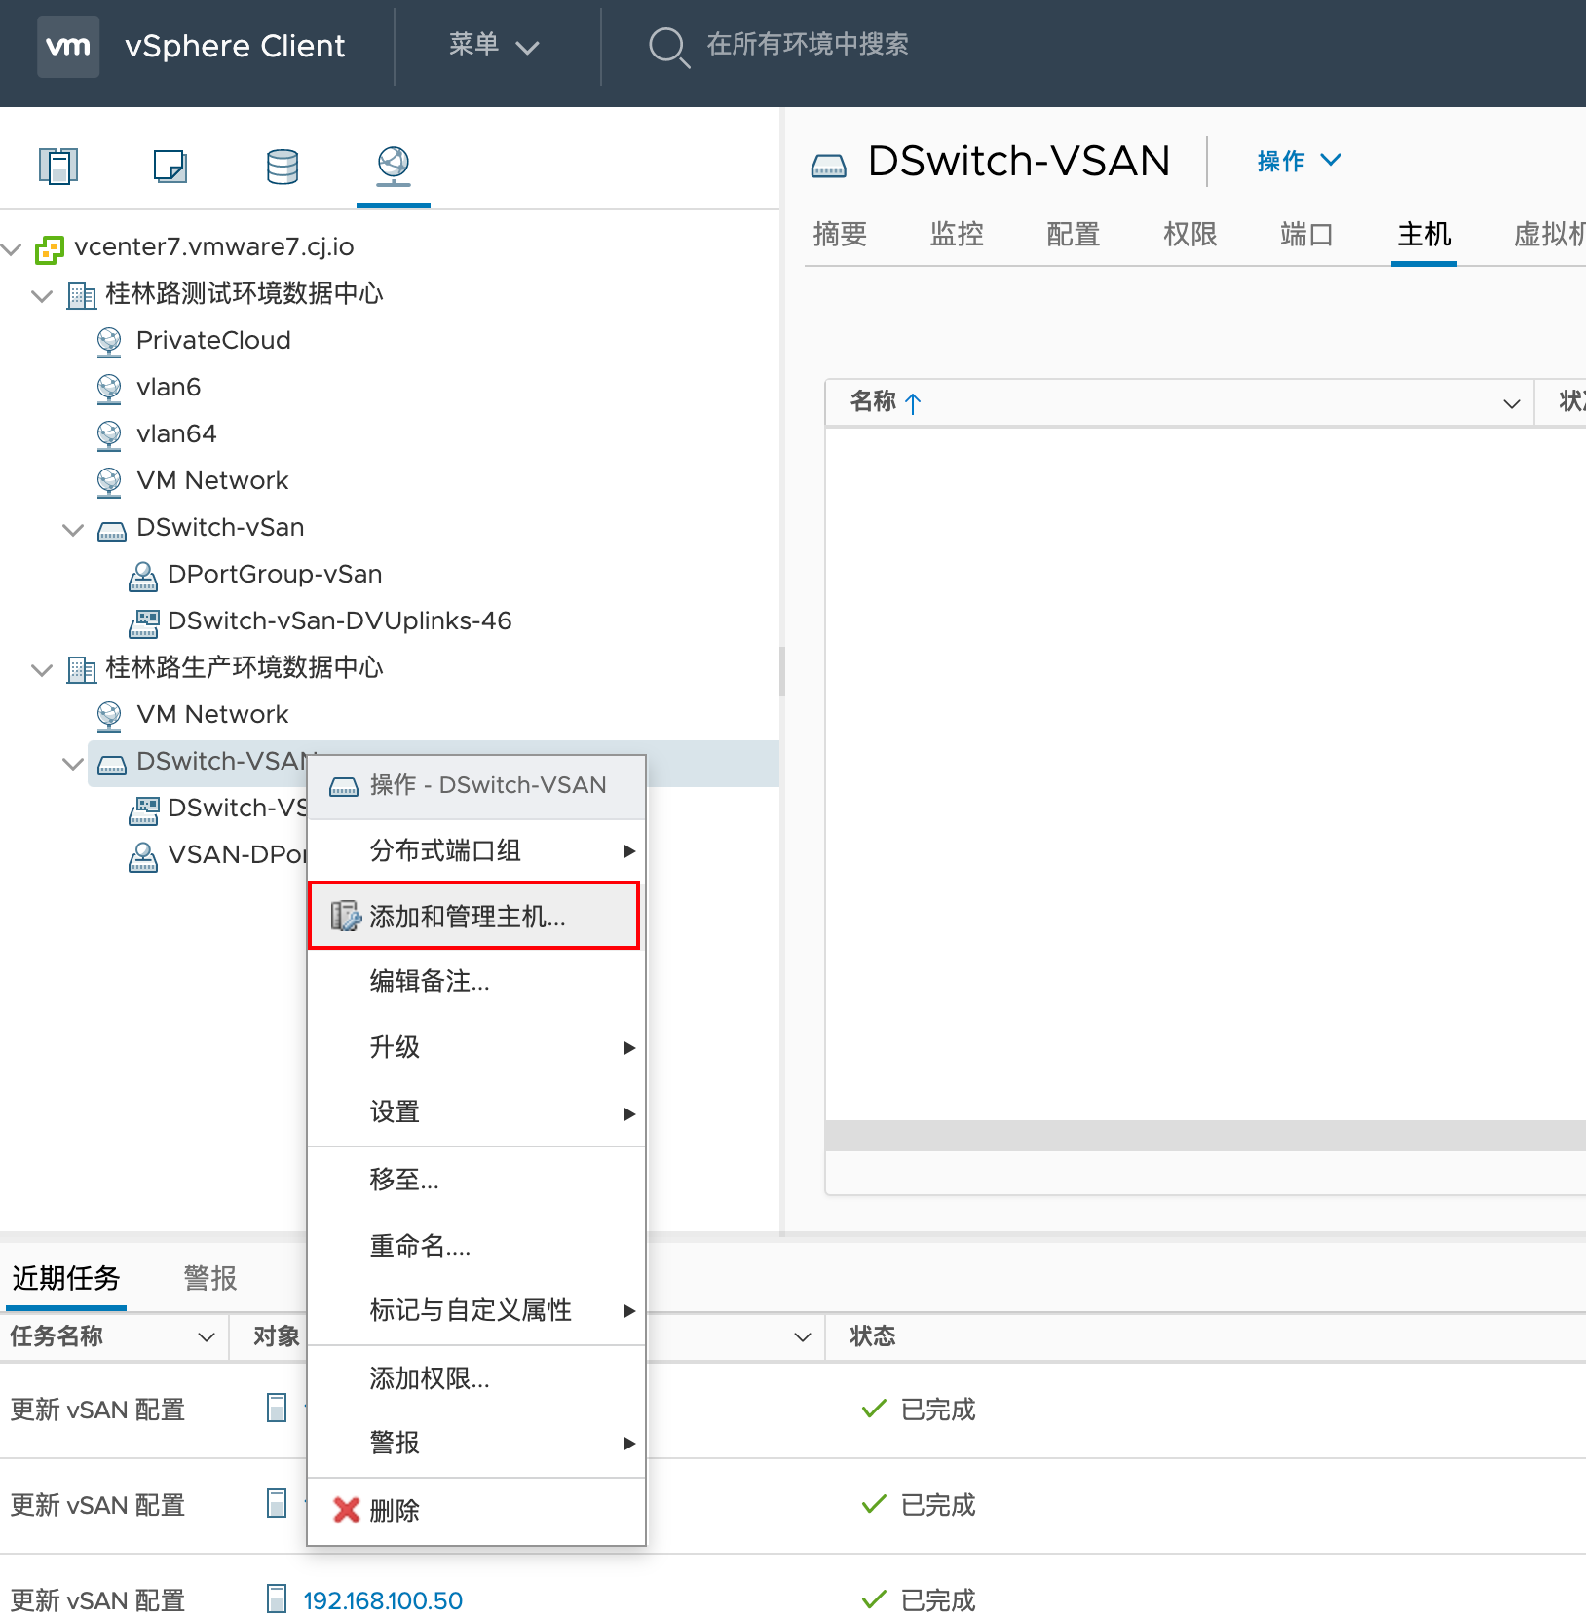Open the 警报 submenu in the context menu
This screenshot has width=1586, height=1617.
coord(475,1443)
